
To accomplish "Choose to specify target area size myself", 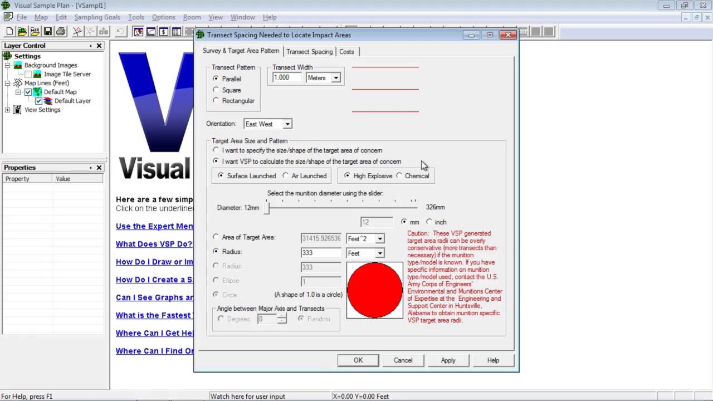I will tap(216, 150).
